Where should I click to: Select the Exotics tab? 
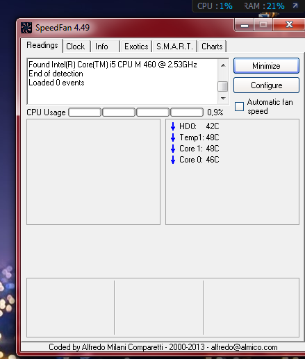[x=136, y=47]
